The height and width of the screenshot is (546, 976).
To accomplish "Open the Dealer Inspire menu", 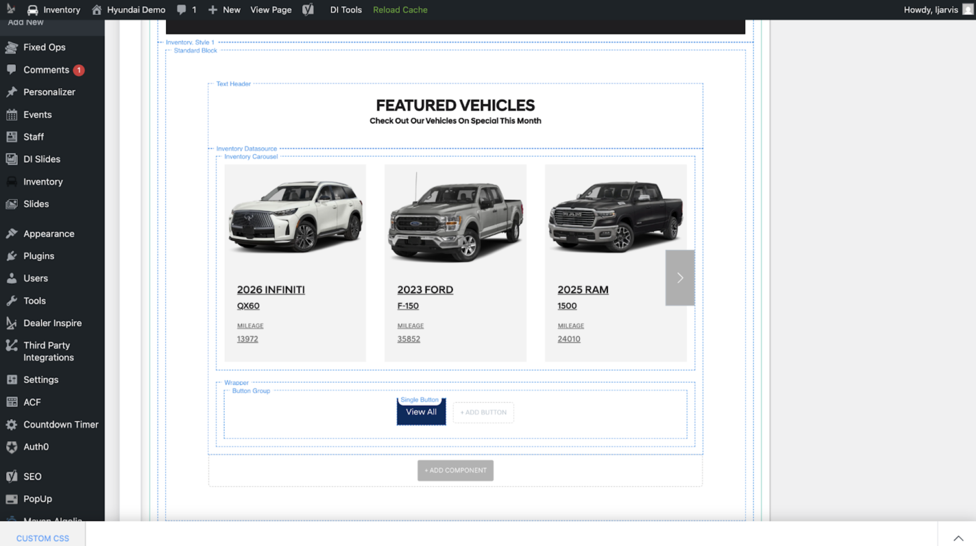I will click(x=52, y=323).
